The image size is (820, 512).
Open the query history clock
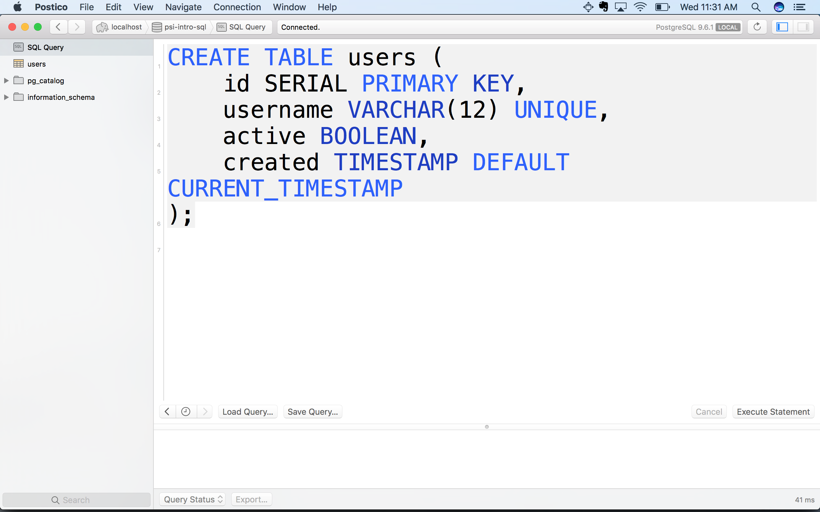pyautogui.click(x=186, y=412)
